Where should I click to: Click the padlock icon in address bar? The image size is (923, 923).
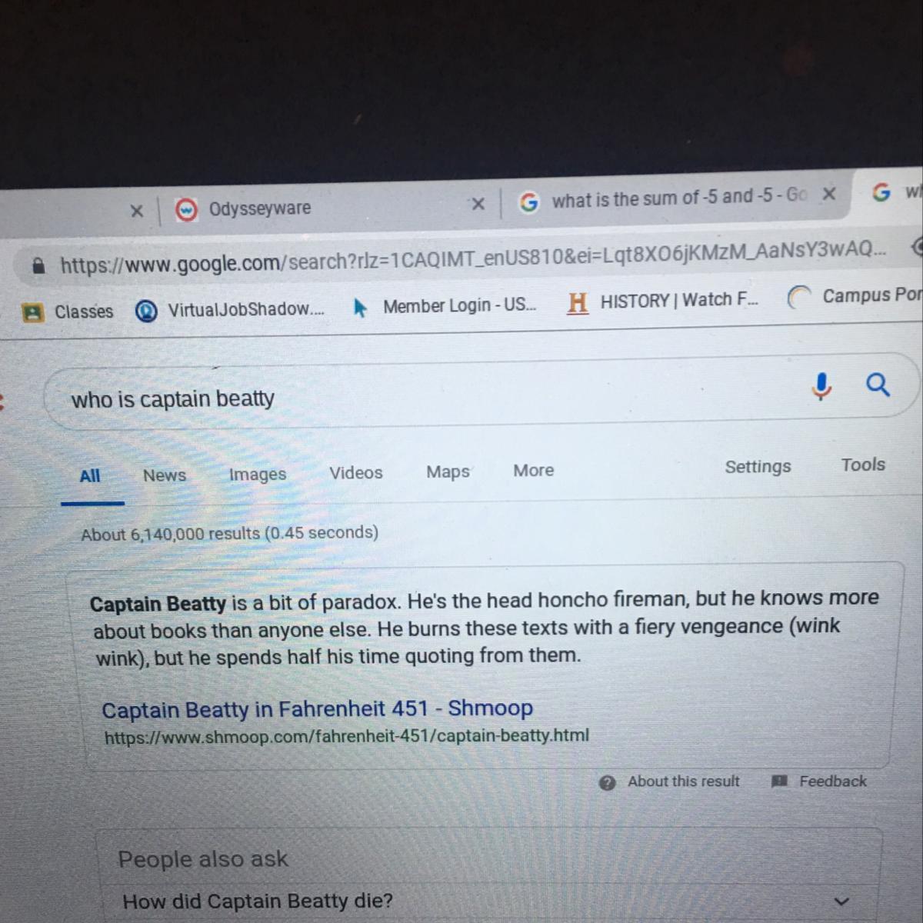(38, 266)
